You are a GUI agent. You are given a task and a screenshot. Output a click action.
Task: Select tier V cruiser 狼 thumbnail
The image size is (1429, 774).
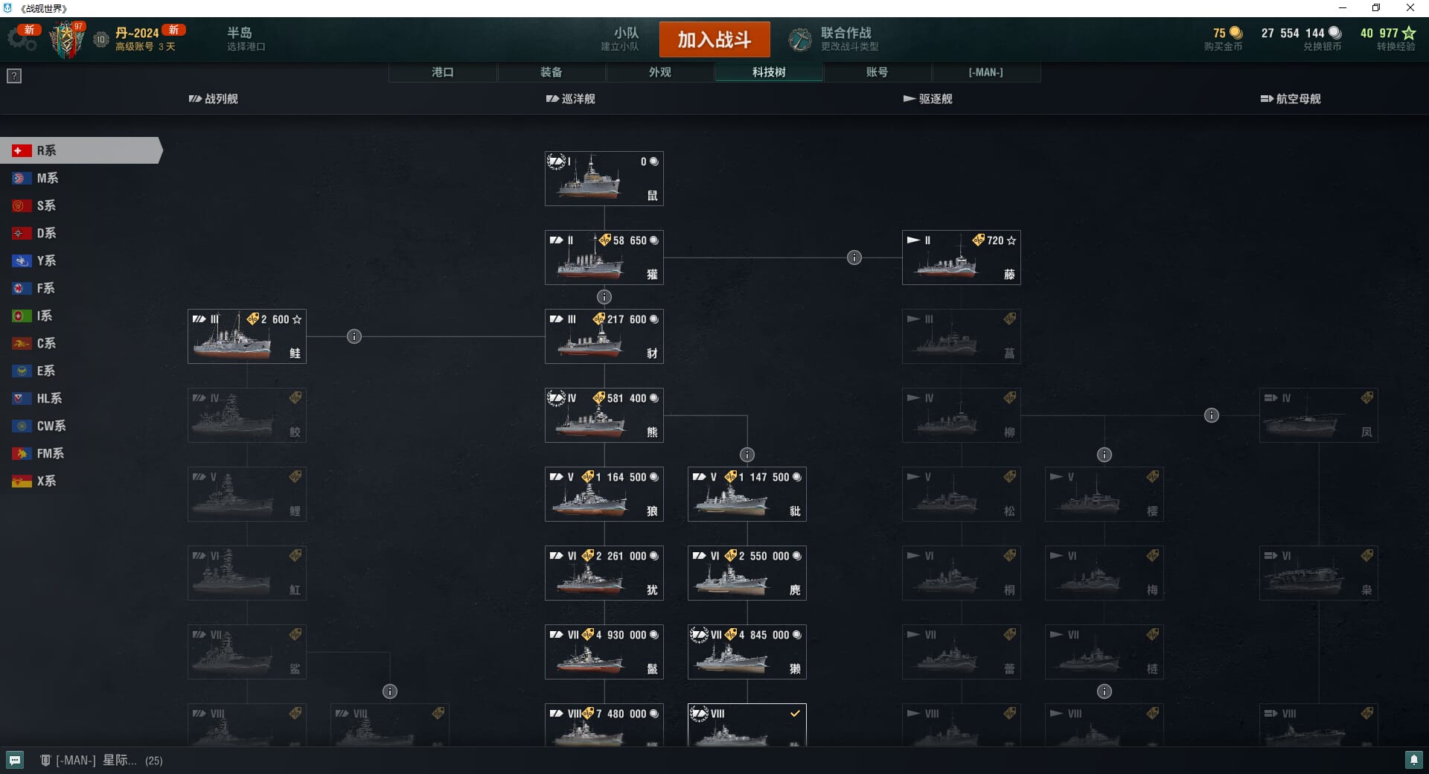(604, 494)
